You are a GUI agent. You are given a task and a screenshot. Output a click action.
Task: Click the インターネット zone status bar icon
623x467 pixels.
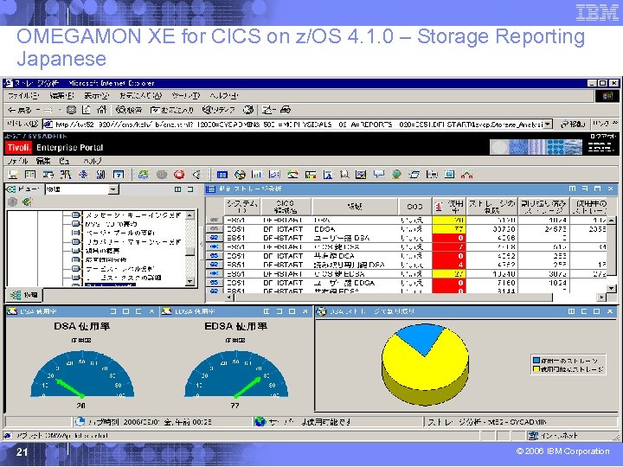(x=534, y=436)
